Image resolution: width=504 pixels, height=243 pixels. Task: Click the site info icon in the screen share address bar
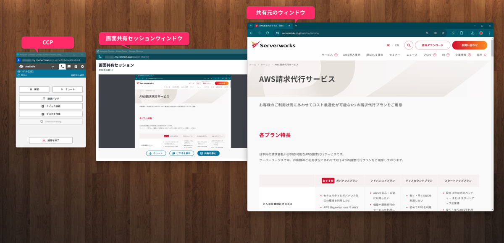(100, 57)
